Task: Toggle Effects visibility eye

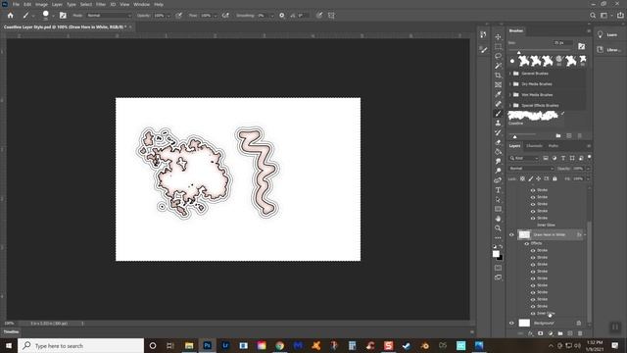Action: (527, 243)
